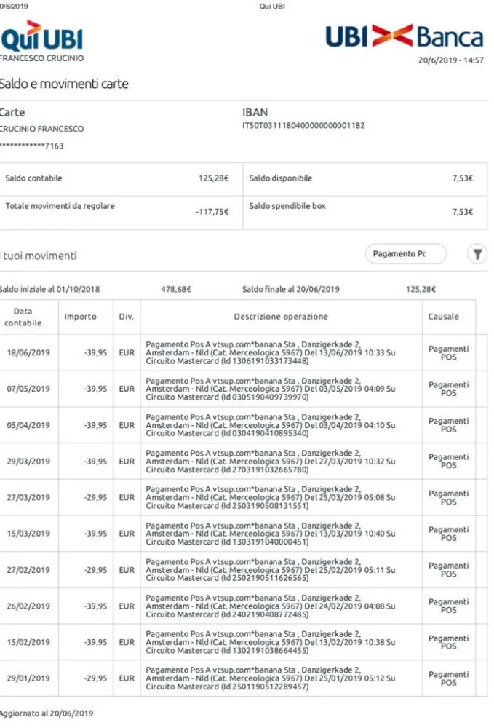The image size is (494, 728).
Task: Click the Saldo disponibile value
Action: (463, 178)
